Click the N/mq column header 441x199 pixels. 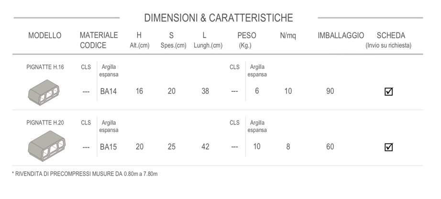pyautogui.click(x=288, y=35)
